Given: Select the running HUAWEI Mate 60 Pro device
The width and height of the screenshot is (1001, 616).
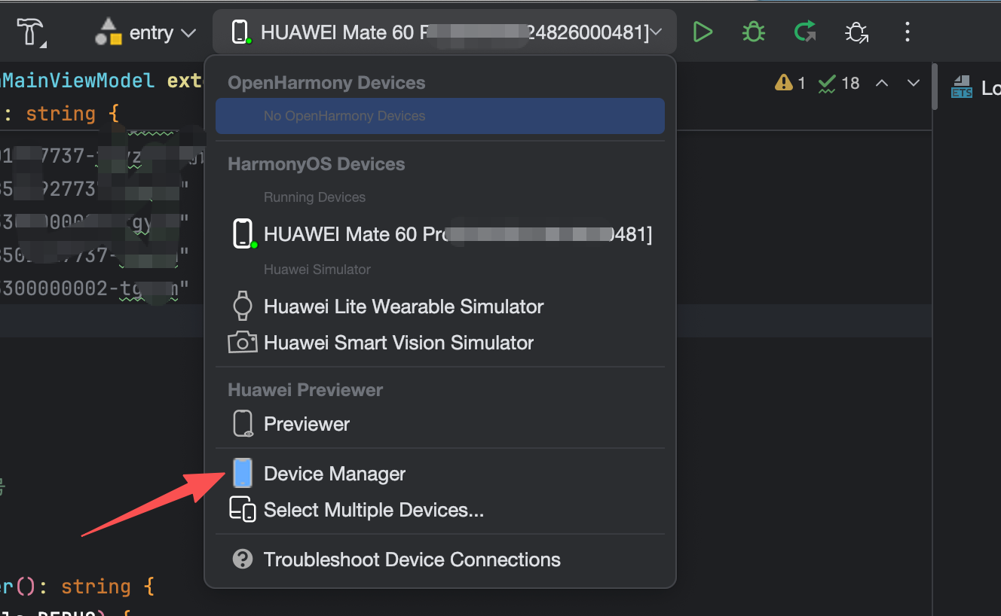Looking at the screenshot, I should pos(440,234).
